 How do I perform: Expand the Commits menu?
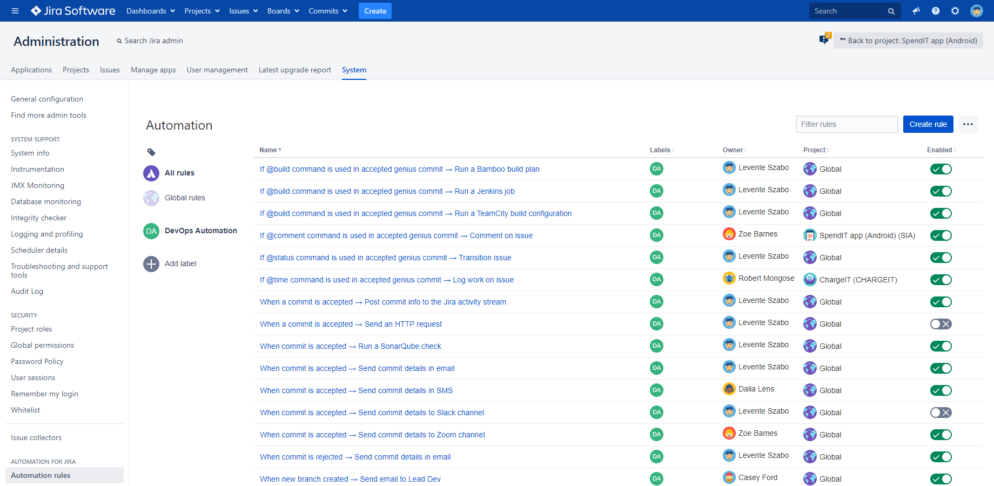tap(327, 10)
